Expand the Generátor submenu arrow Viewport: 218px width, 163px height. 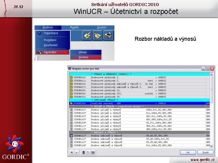(68, 52)
